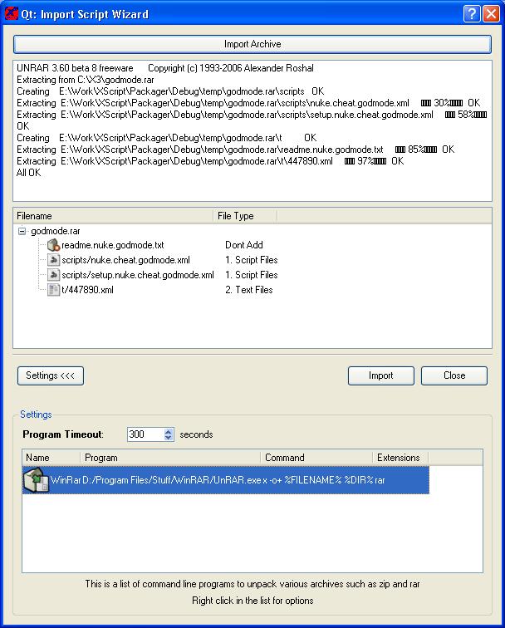This screenshot has height=628, width=505.
Task: Click the Filename column header
Action: coord(113,216)
